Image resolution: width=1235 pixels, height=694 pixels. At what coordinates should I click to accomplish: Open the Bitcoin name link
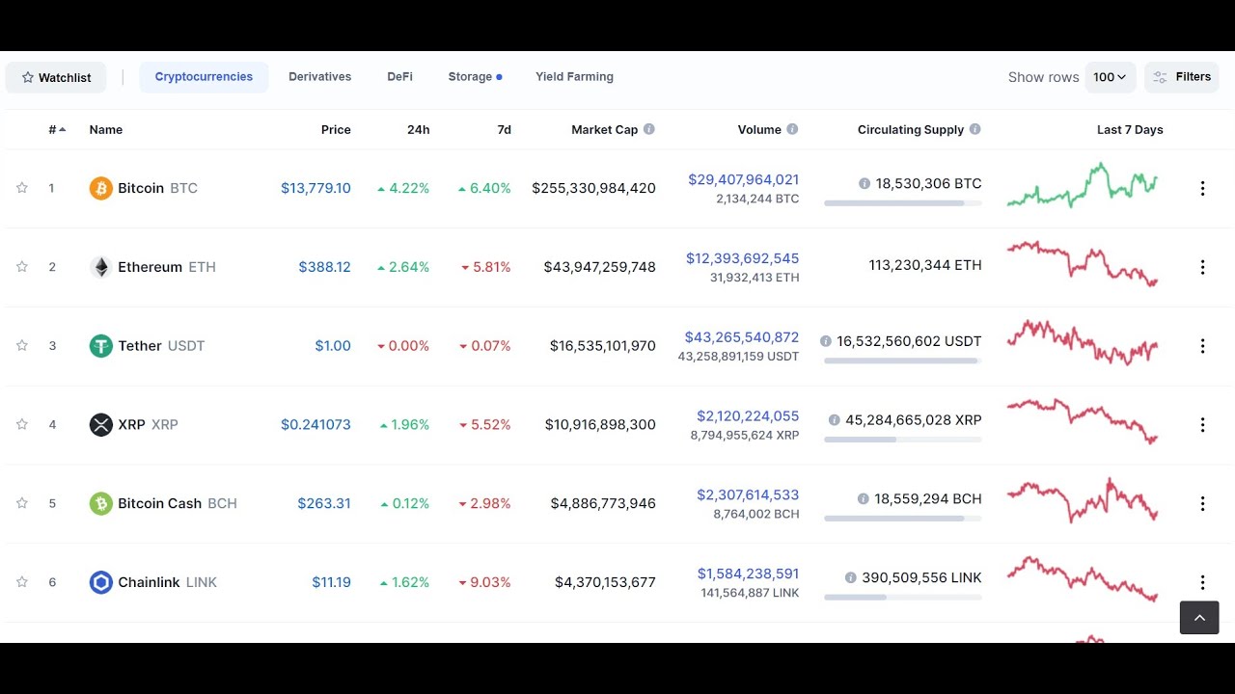pyautogui.click(x=141, y=188)
